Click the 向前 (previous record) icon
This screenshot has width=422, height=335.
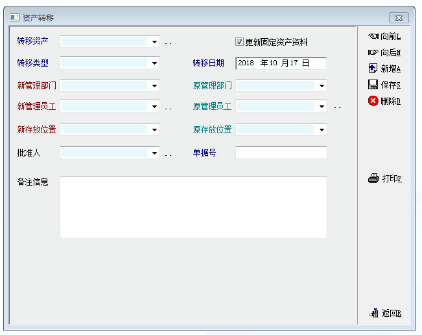click(x=373, y=36)
